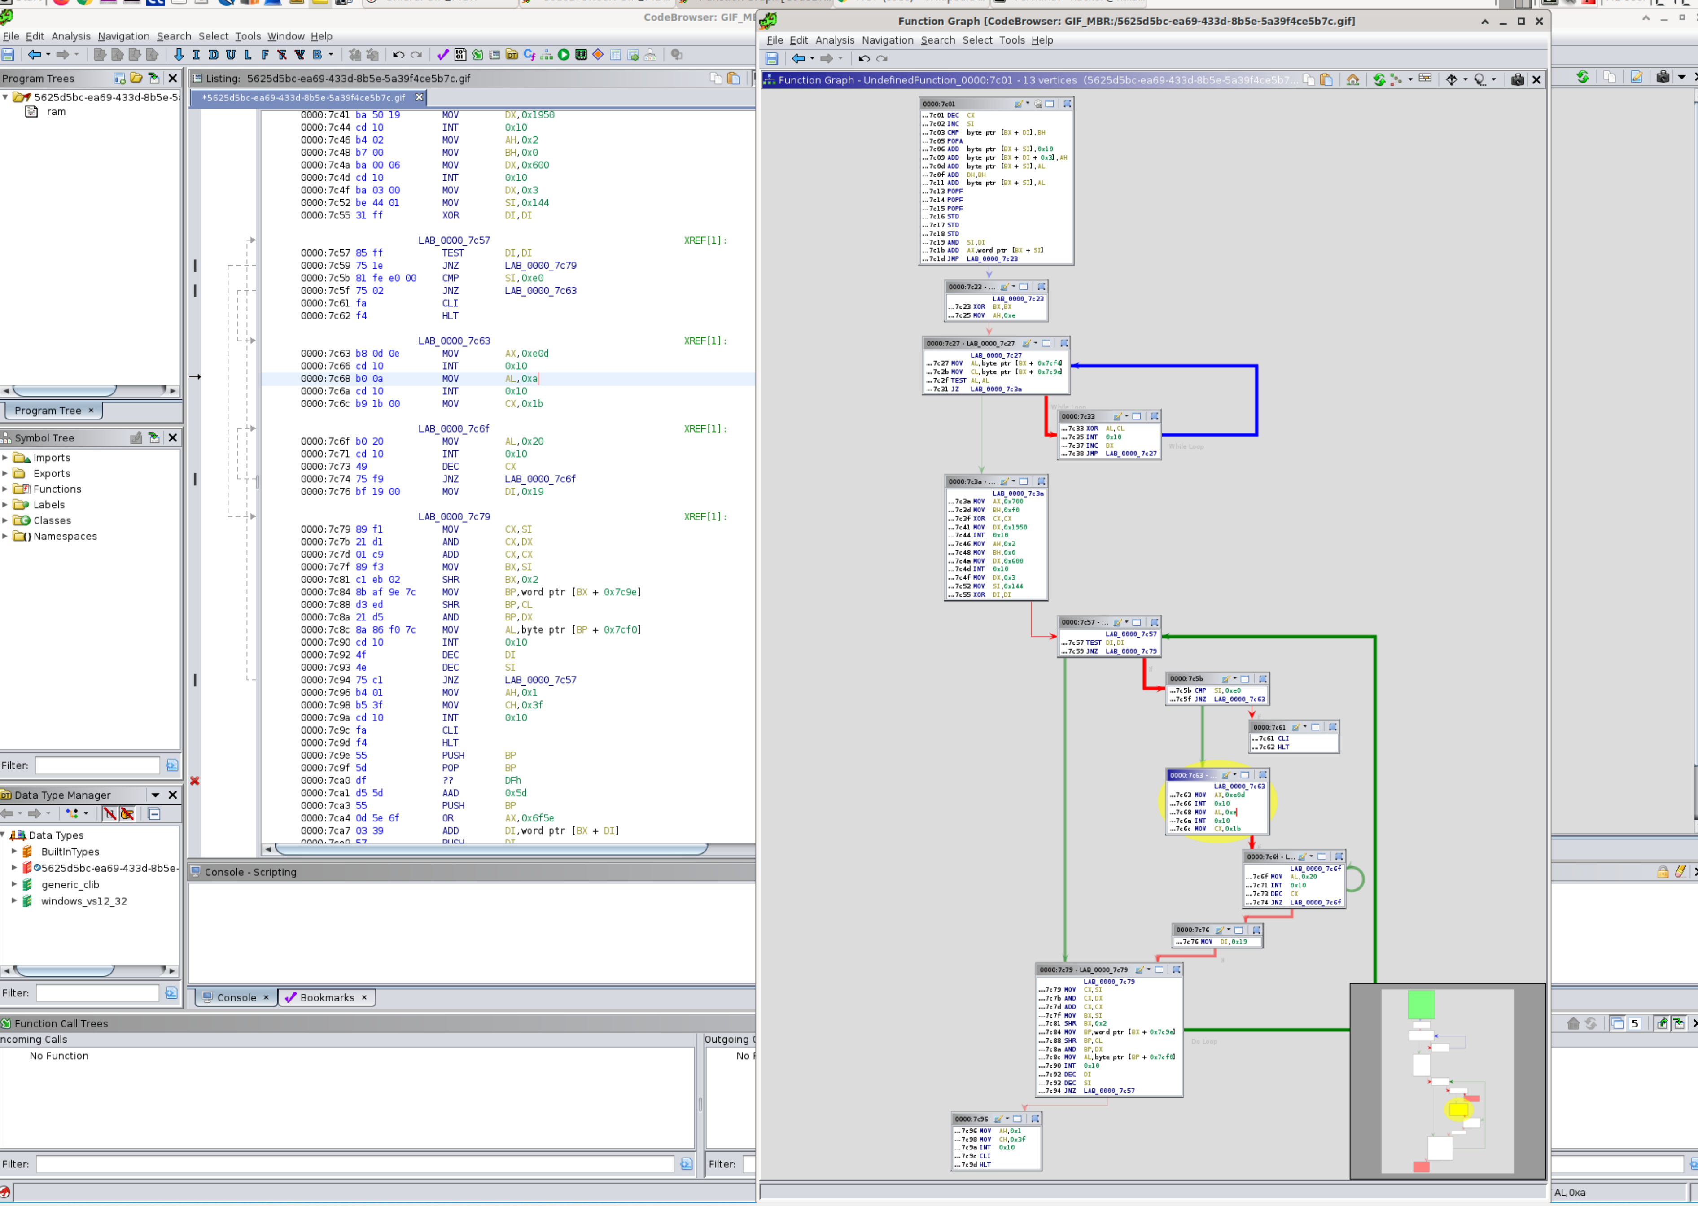The height and width of the screenshot is (1206, 1698).
Task: Switch to the Bookmarks tab
Action: click(x=327, y=997)
